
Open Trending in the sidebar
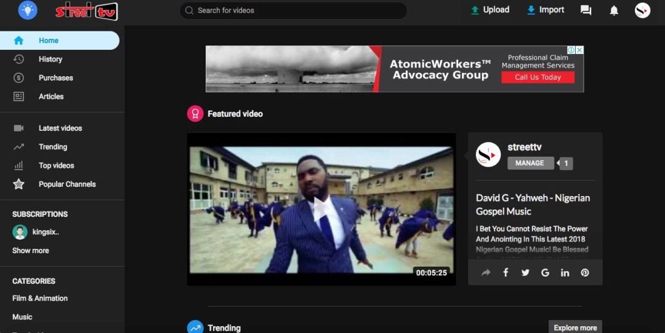click(52, 147)
